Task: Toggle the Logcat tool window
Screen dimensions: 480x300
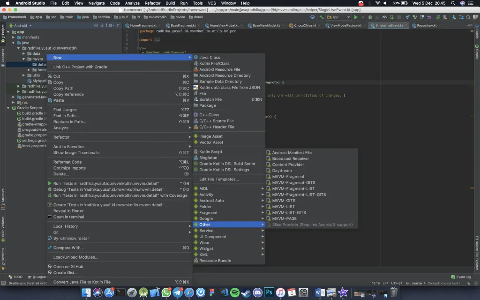Action: pos(37,277)
